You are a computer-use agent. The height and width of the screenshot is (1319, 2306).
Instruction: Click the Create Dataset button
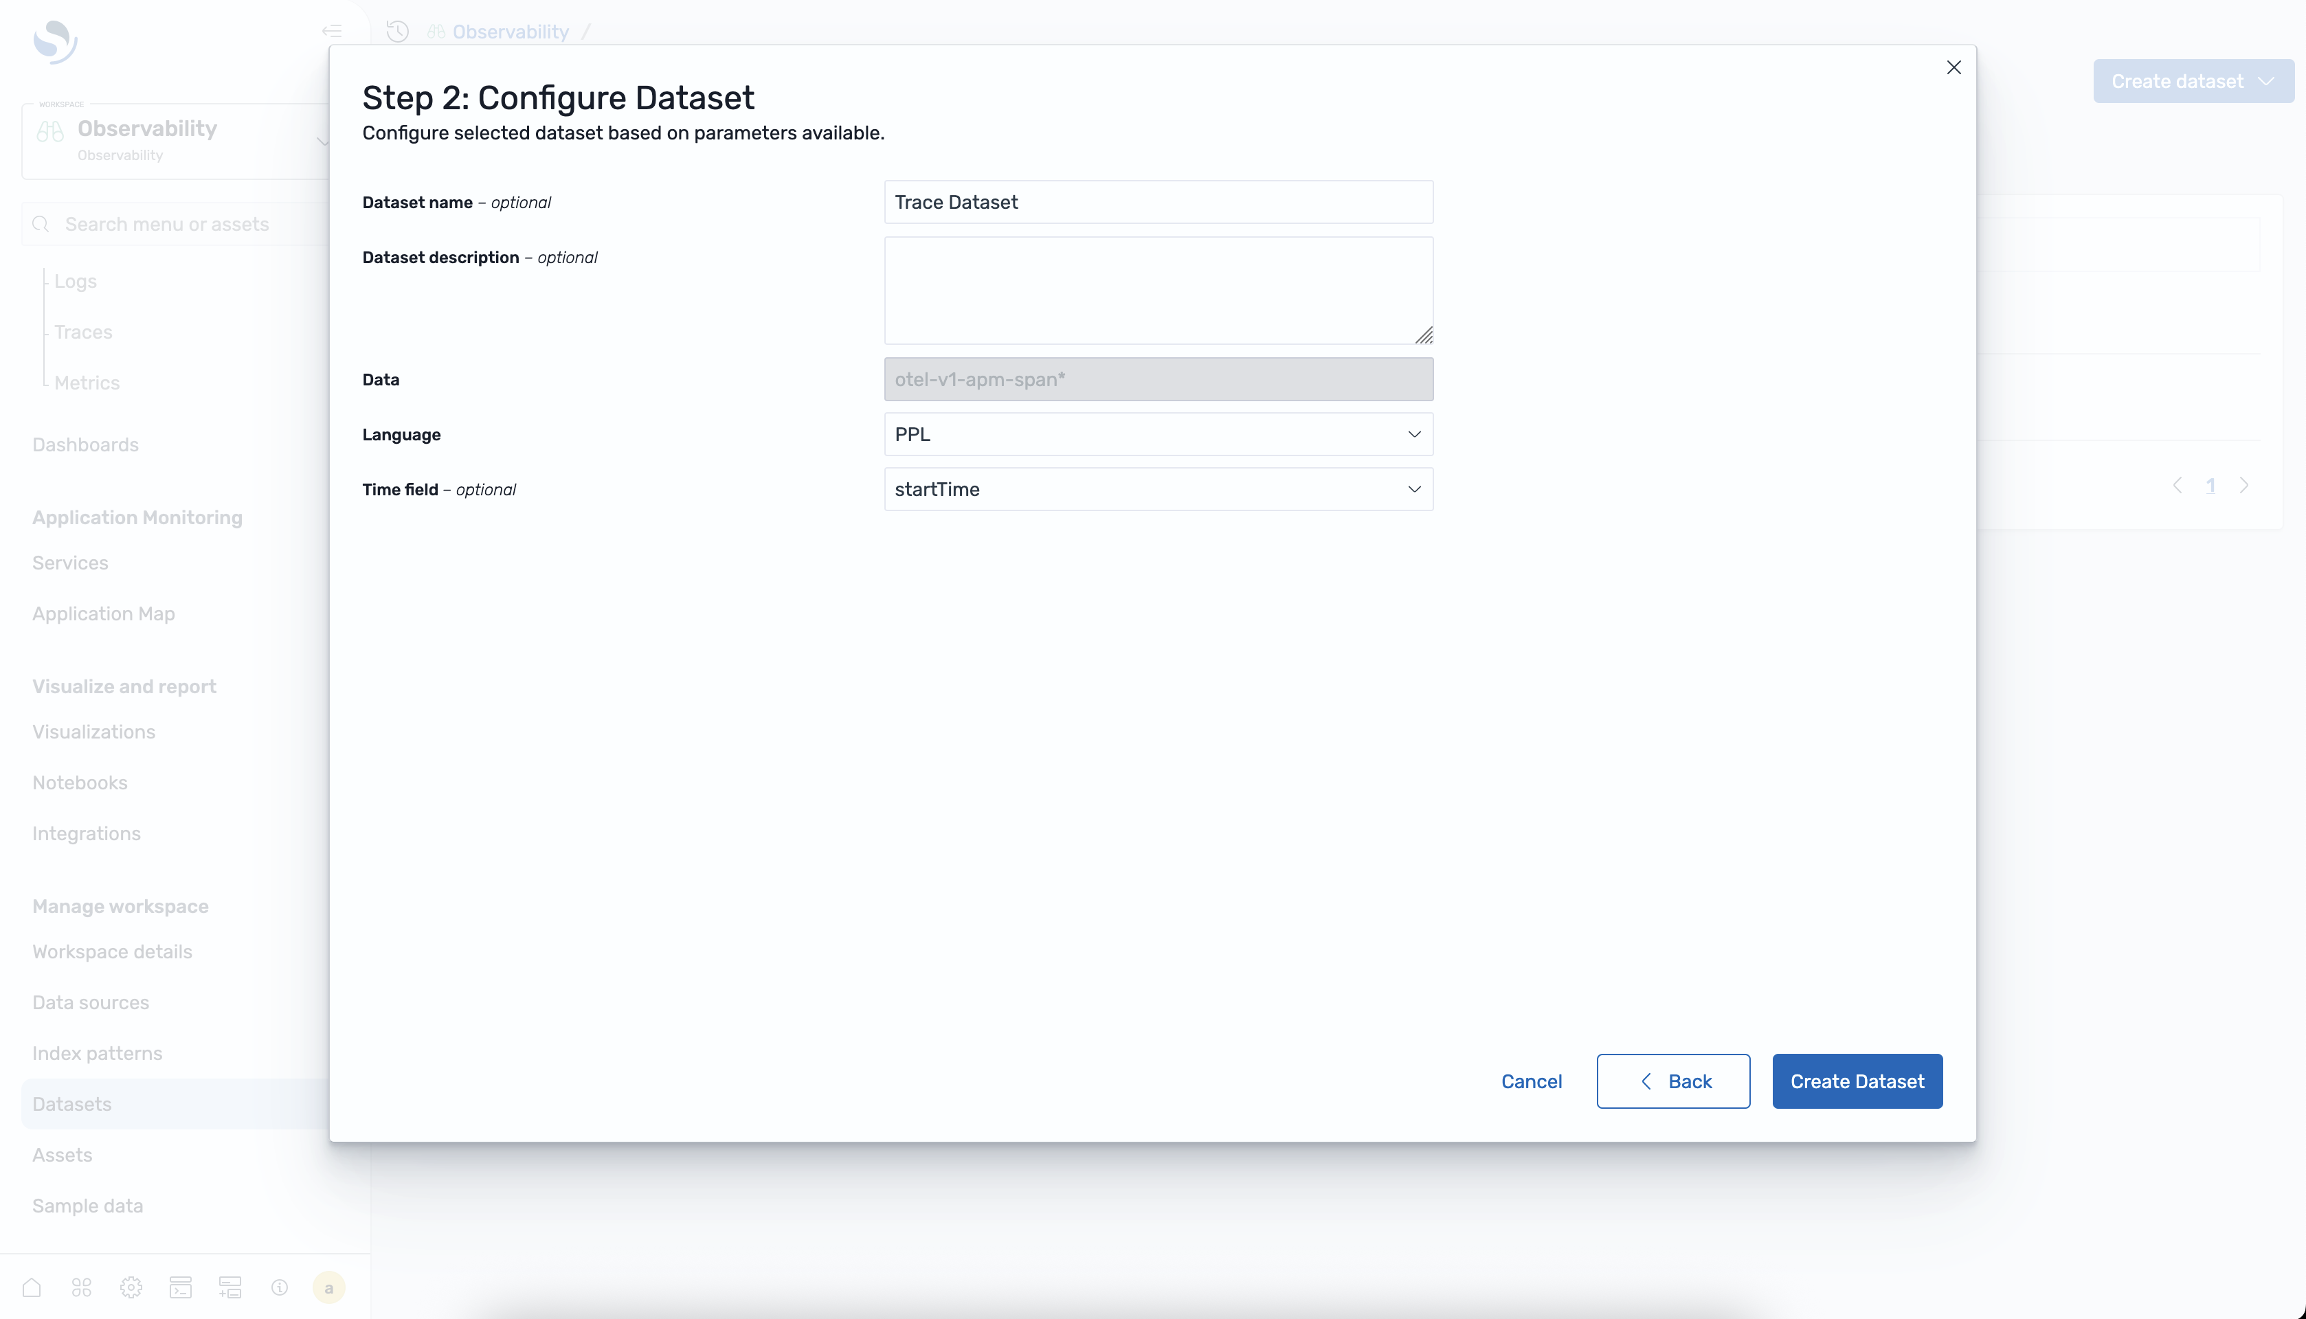click(1857, 1081)
